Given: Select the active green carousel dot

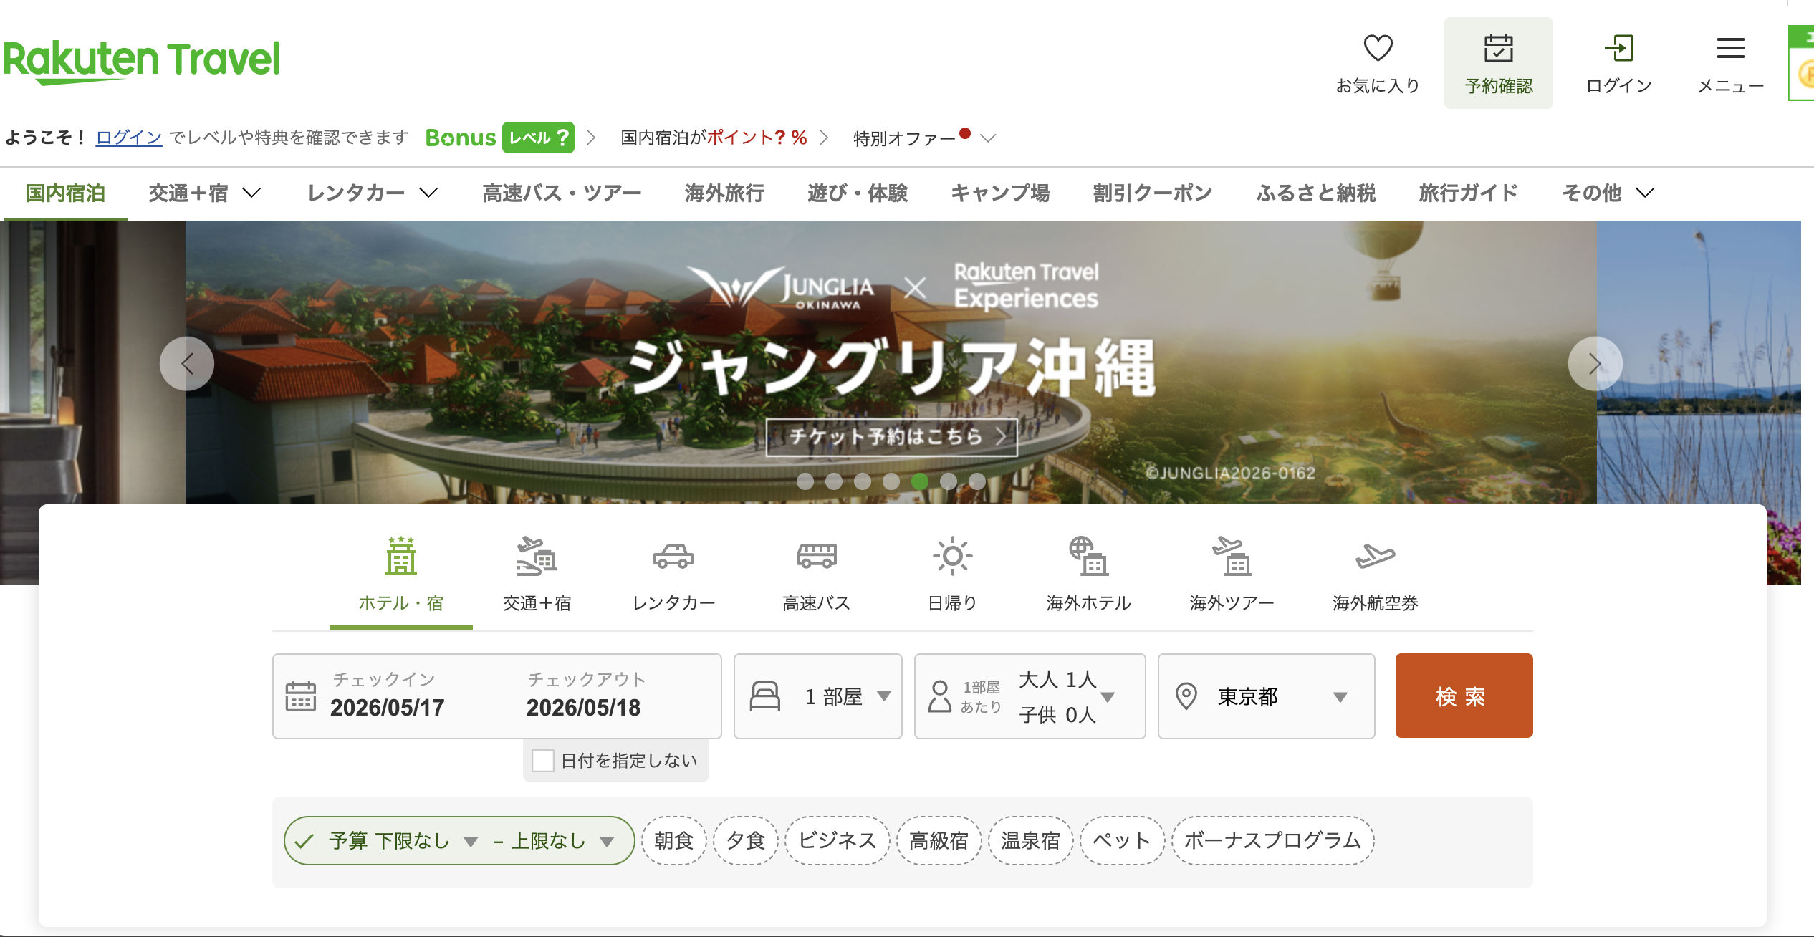Looking at the screenshot, I should click(x=920, y=481).
